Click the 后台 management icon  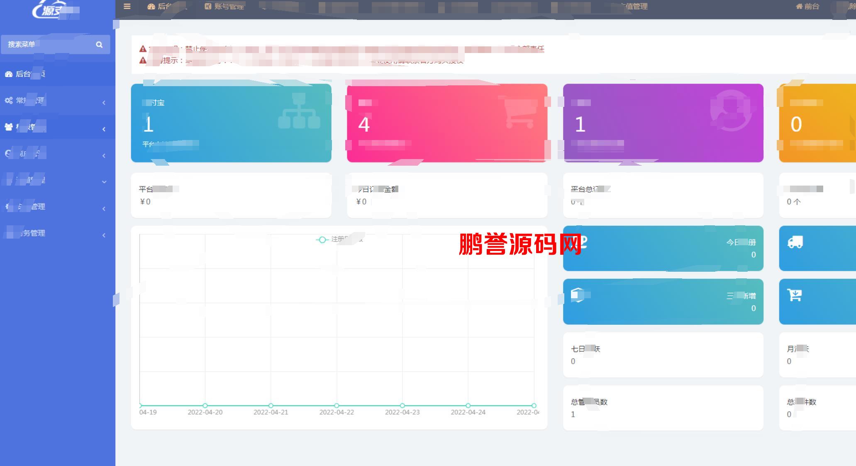coord(10,74)
